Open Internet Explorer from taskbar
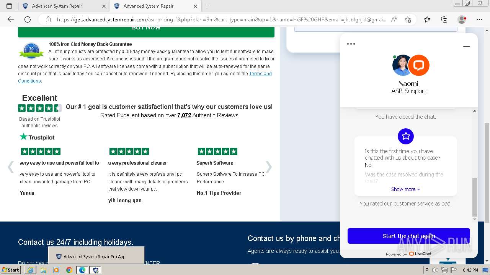 click(x=30, y=270)
